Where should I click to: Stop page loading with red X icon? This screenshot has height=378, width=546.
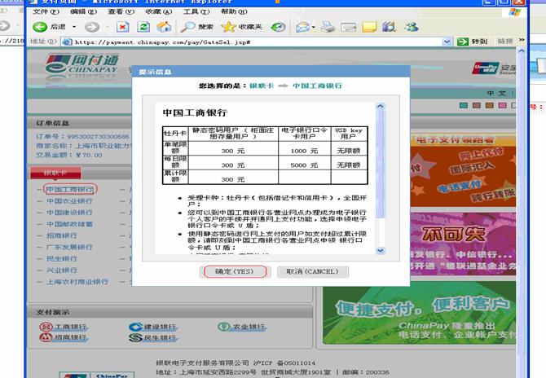coord(122,27)
